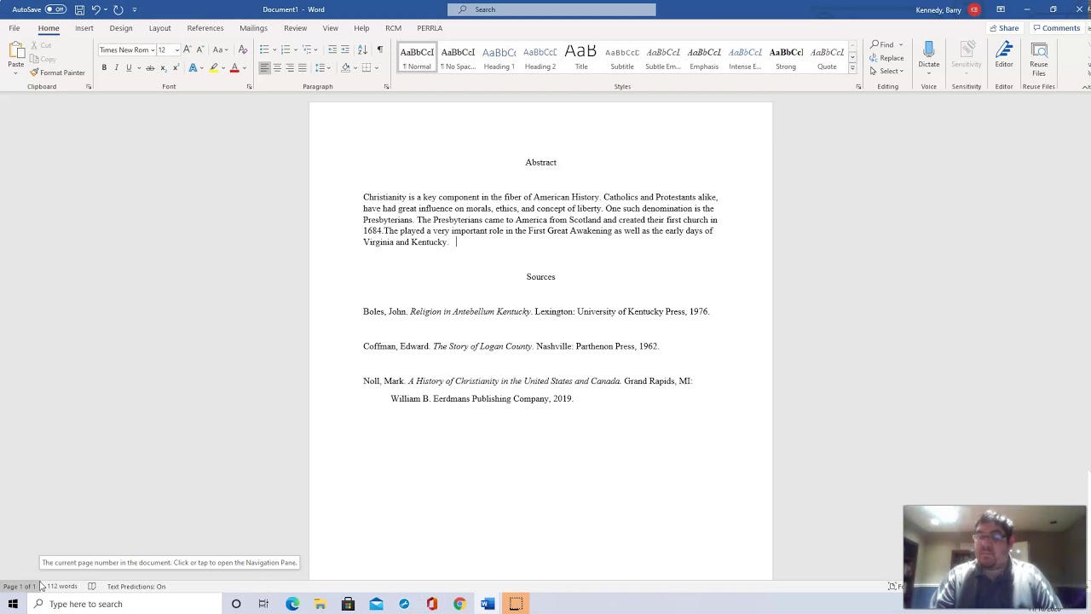This screenshot has height=614, width=1091.
Task: Increase font size with Grow Font
Action: click(187, 49)
